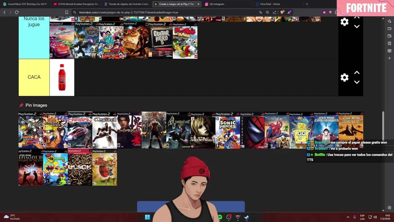Switch to Tienda de objetos de Fortnite tab
Viewport: 394px width, 222px height.
127,4
